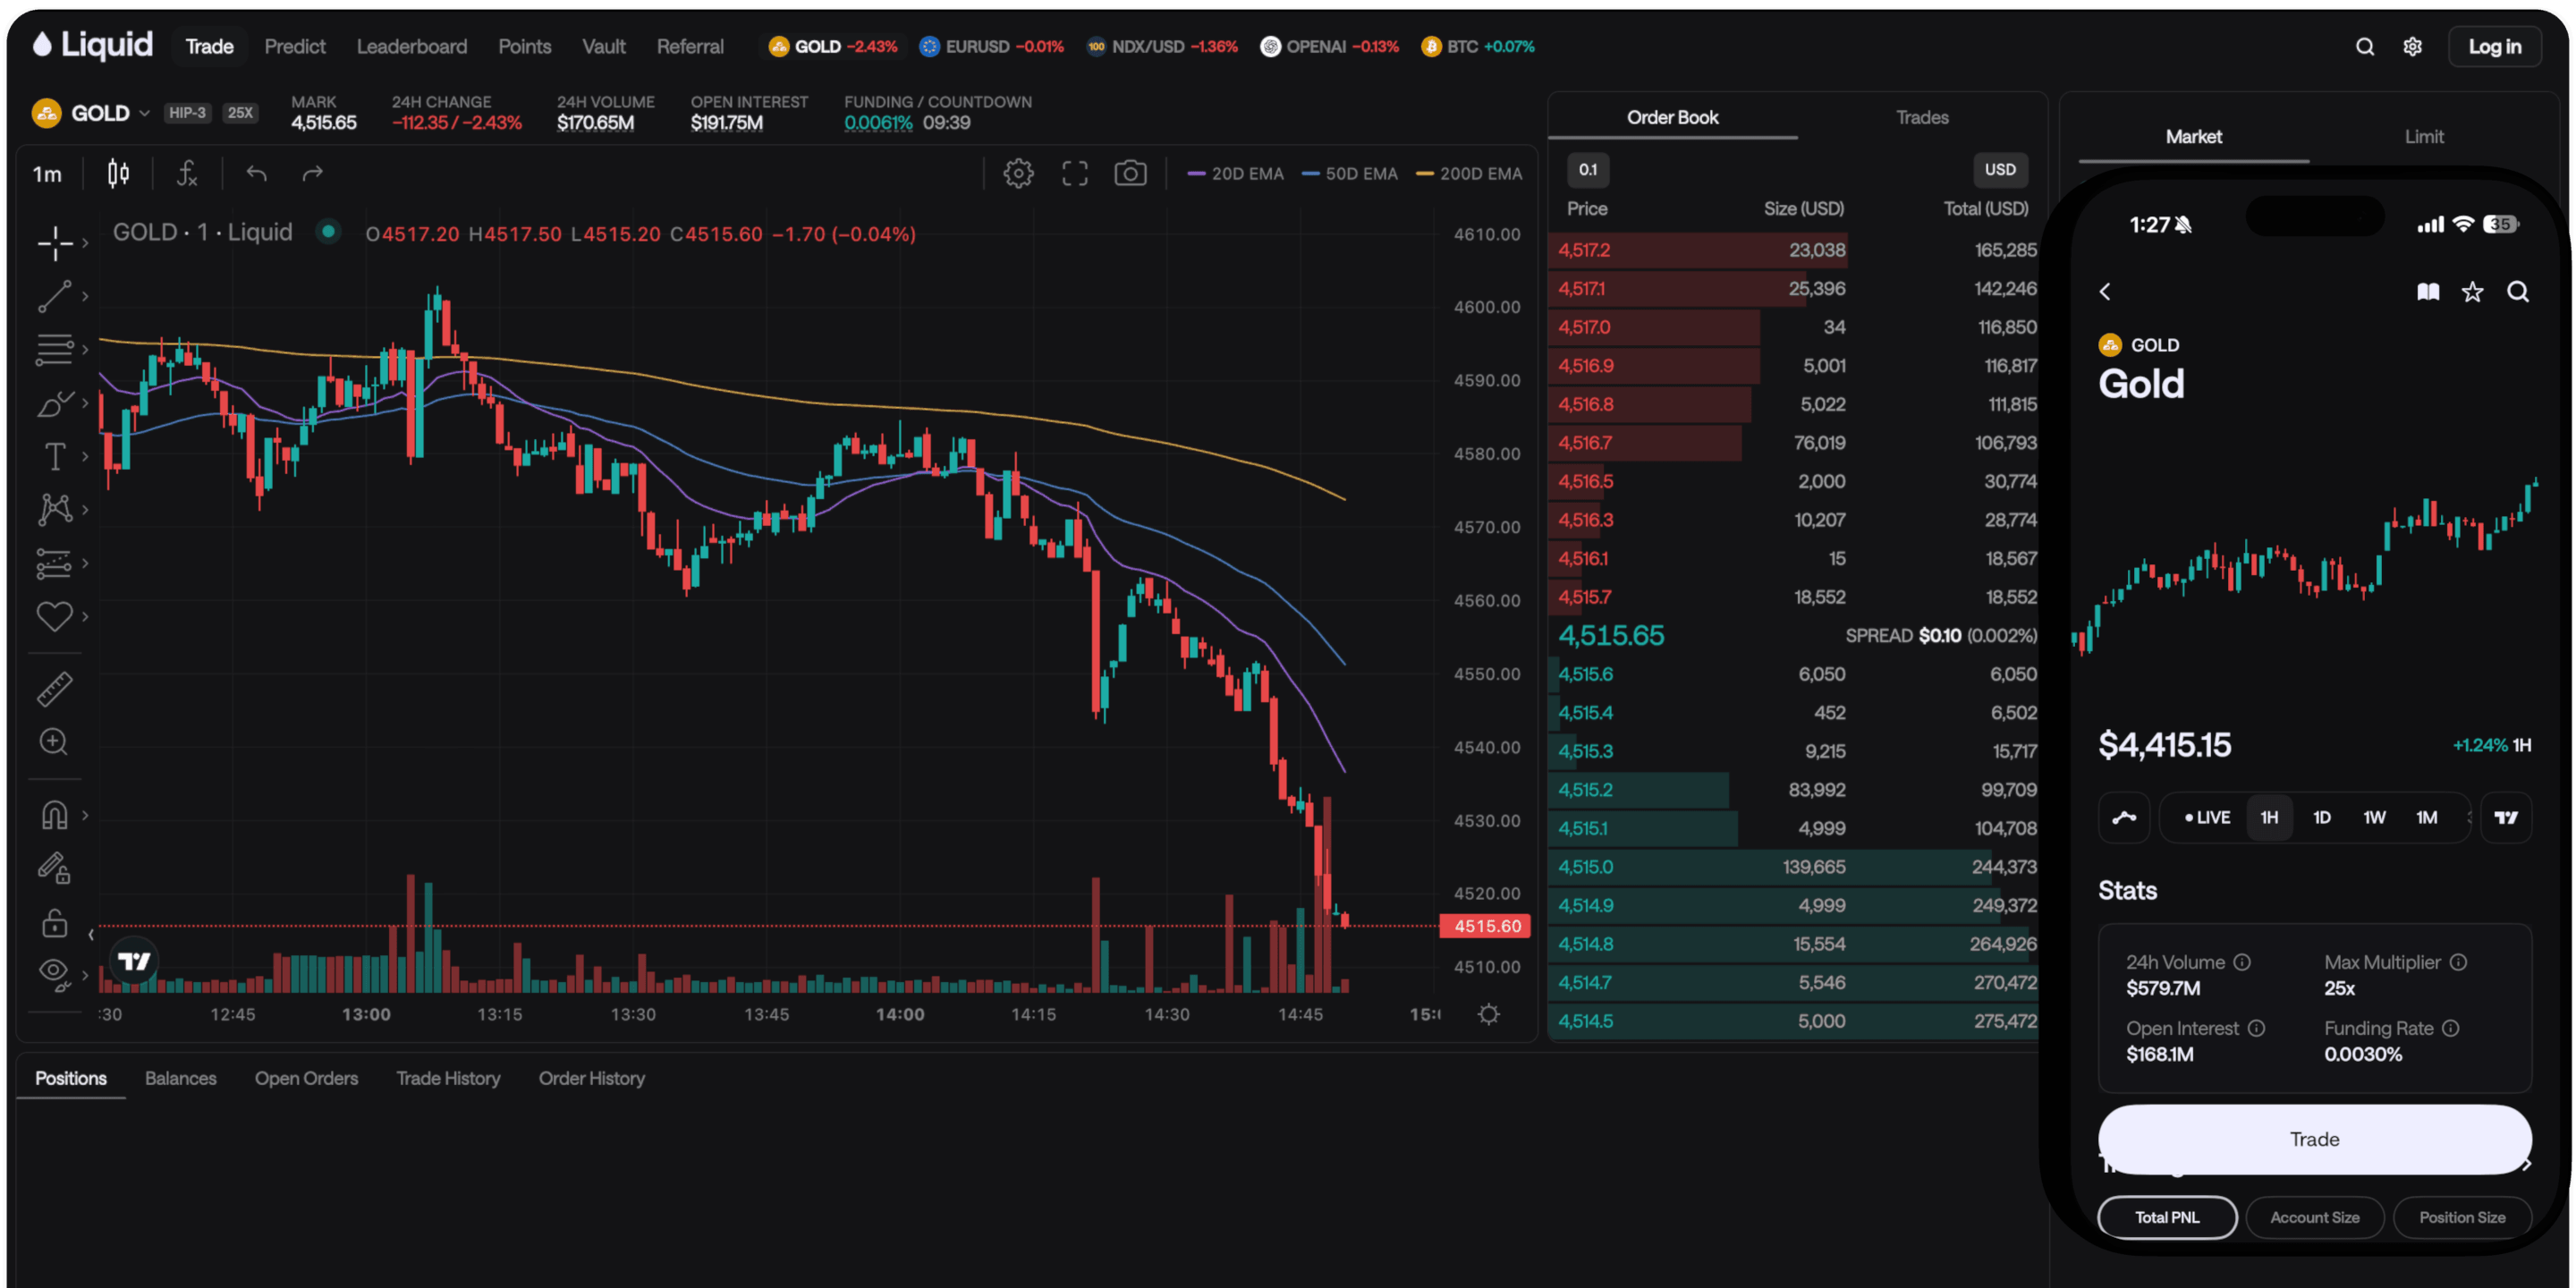Open the 0.1 order book precision dropdown

pyautogui.click(x=1588, y=170)
